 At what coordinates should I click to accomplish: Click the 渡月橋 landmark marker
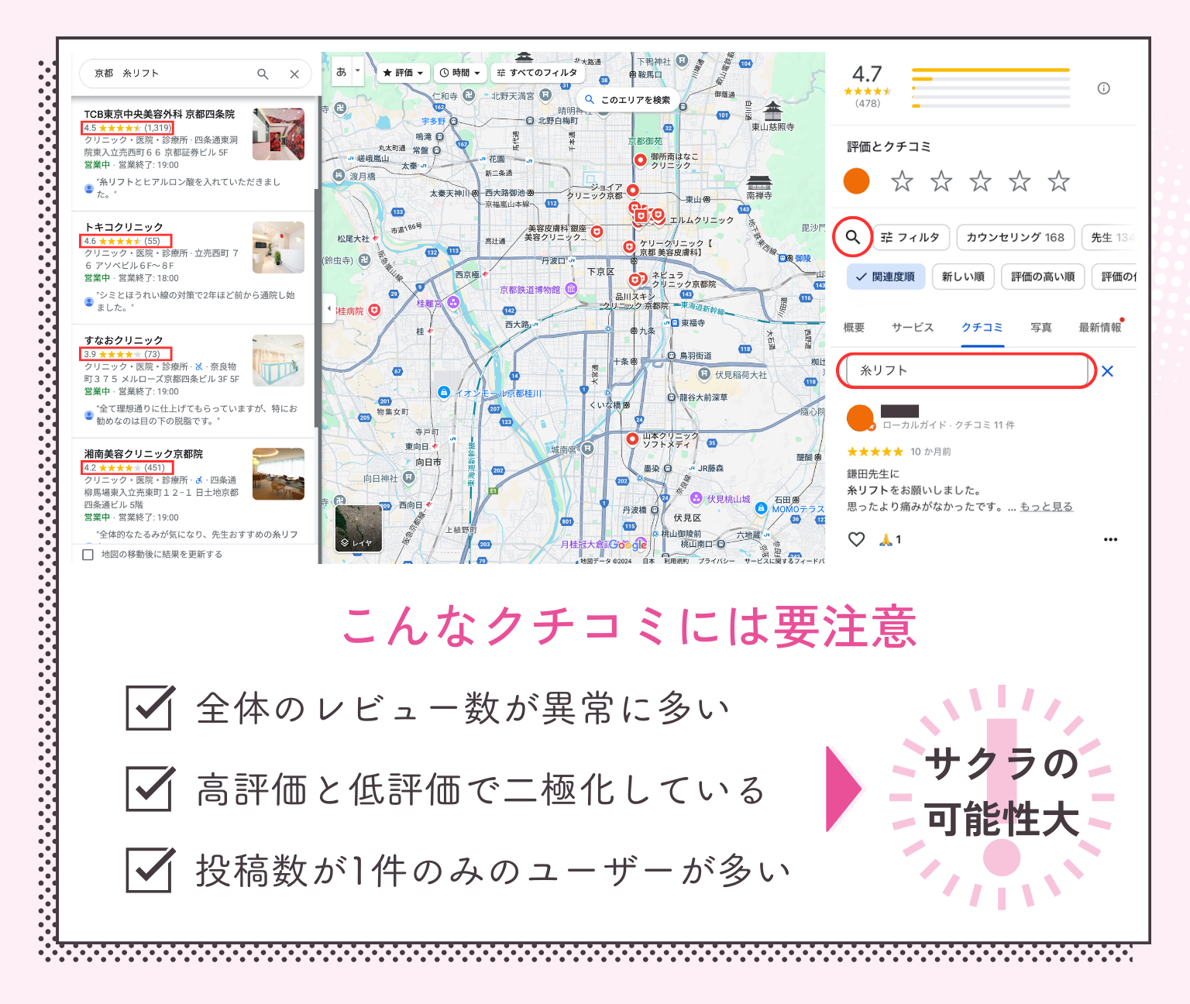tap(339, 176)
